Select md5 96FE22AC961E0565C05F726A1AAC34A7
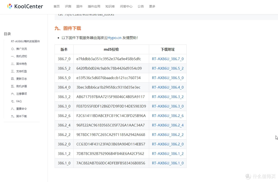Screen dimensions: 278x182 110,125
